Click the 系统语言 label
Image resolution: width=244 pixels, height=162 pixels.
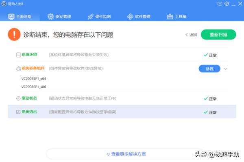coord(29,112)
